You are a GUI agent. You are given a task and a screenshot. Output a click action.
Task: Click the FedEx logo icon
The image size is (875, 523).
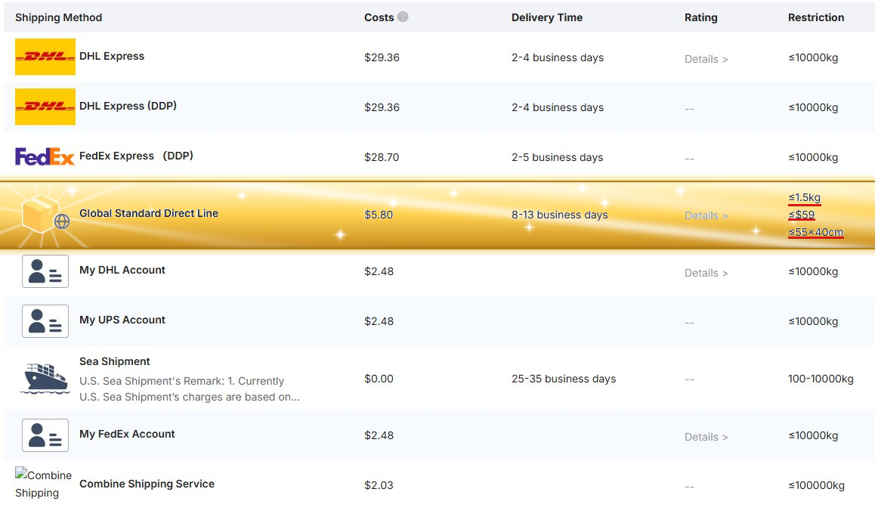pos(45,157)
